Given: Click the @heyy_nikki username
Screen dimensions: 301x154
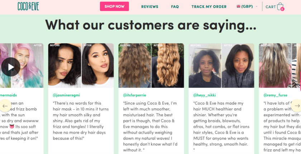Looking at the screenshot, I should click(205, 95).
